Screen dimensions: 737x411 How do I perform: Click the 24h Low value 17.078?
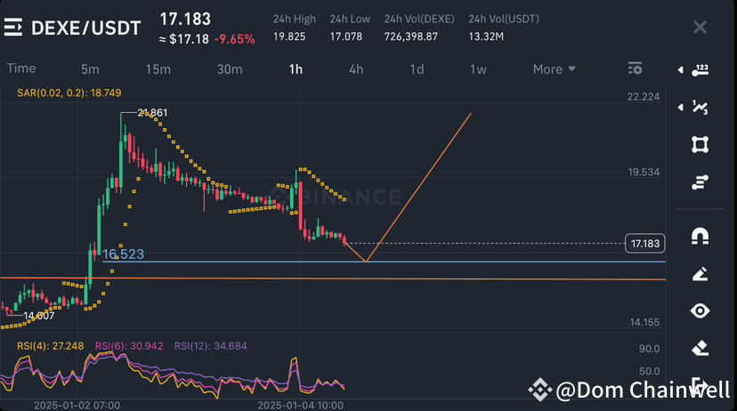coord(346,36)
